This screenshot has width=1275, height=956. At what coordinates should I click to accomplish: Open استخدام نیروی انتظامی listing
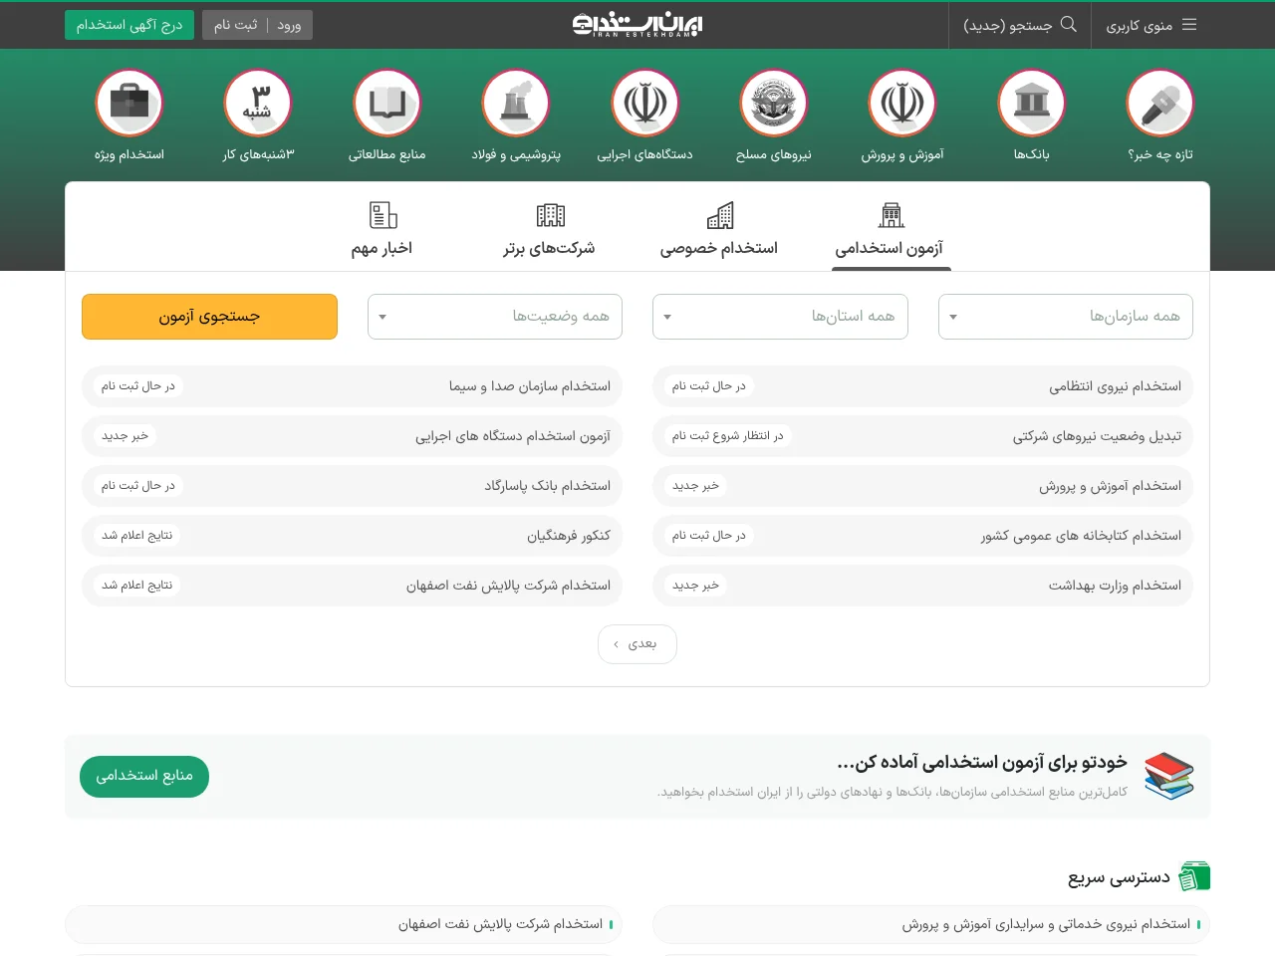(922, 386)
